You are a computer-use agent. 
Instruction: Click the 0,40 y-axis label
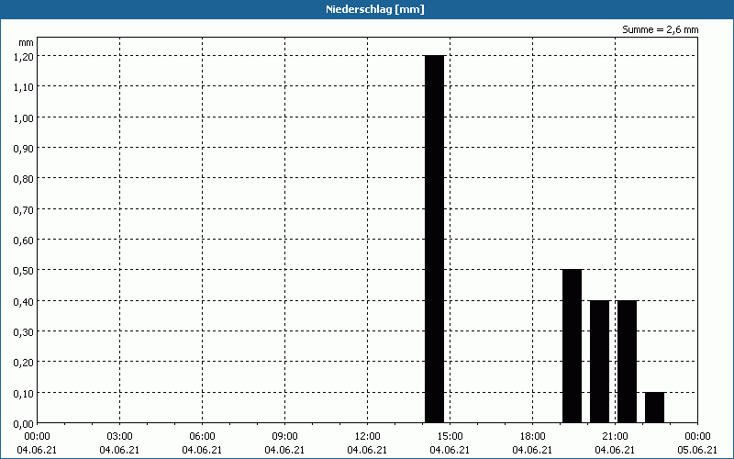(x=24, y=301)
